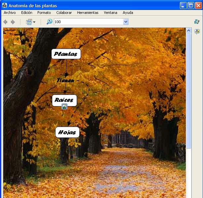Click the presentation views toolbar icon

point(29,22)
